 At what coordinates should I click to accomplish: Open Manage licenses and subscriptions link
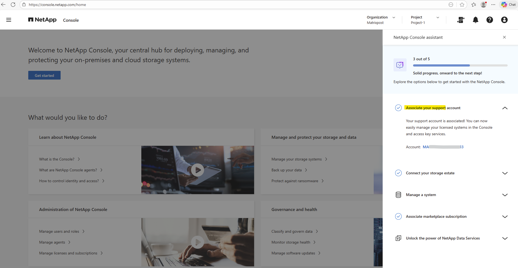(71, 253)
